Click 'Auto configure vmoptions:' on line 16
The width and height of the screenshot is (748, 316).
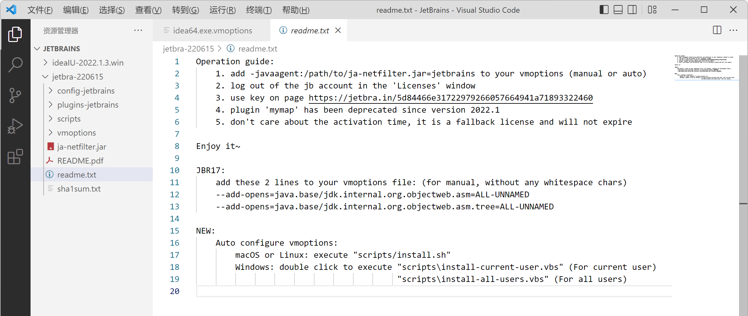tap(277, 243)
